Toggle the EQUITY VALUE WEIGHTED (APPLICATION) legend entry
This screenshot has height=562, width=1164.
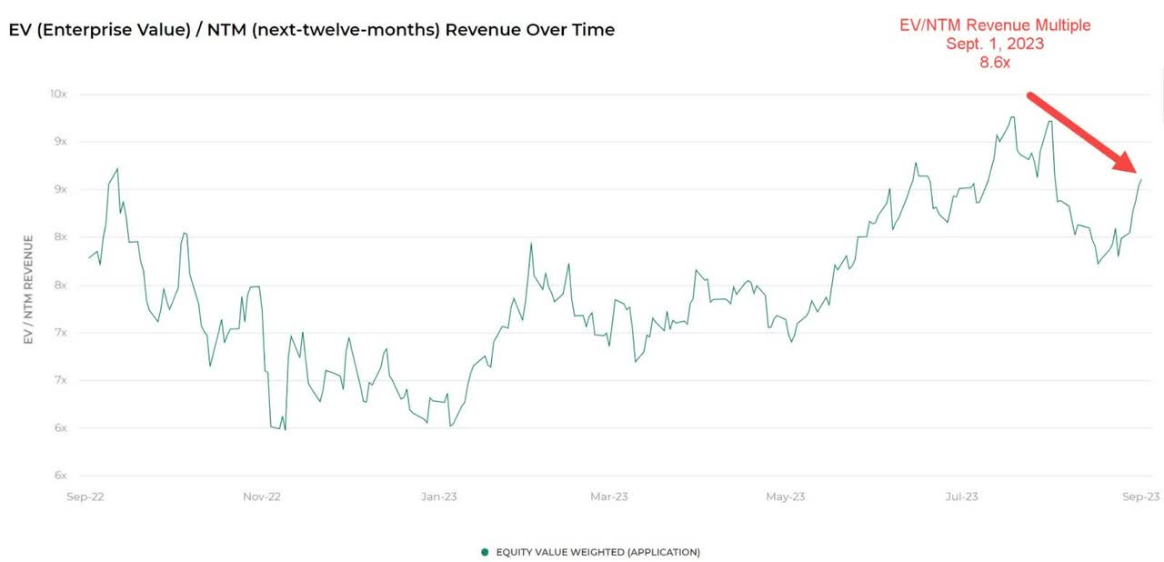pyautogui.click(x=590, y=552)
